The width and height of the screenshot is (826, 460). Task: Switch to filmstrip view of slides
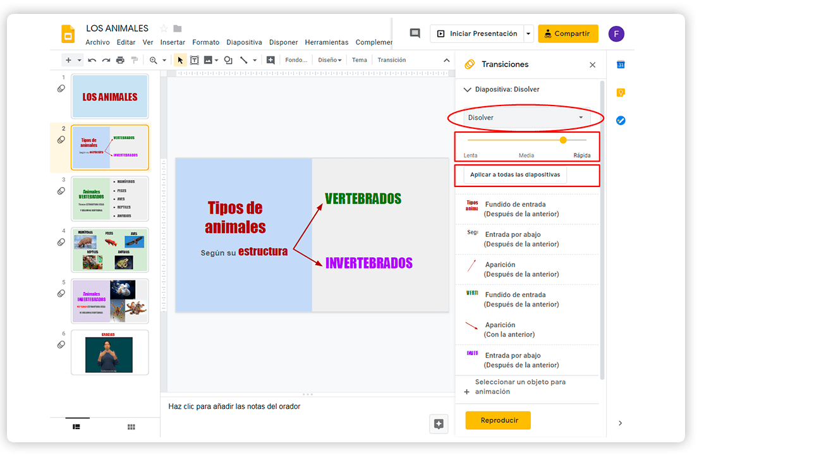coord(76,427)
